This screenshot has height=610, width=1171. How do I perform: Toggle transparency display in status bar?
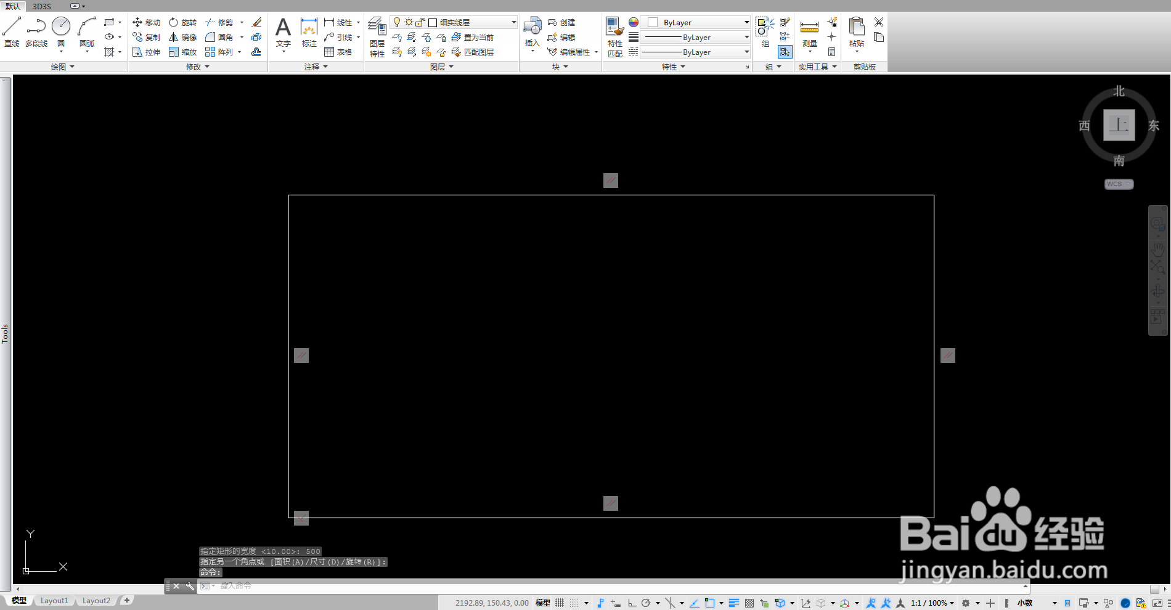[x=749, y=603]
